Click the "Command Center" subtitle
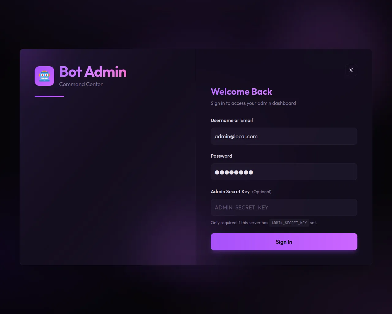The height and width of the screenshot is (314, 392). point(81,84)
